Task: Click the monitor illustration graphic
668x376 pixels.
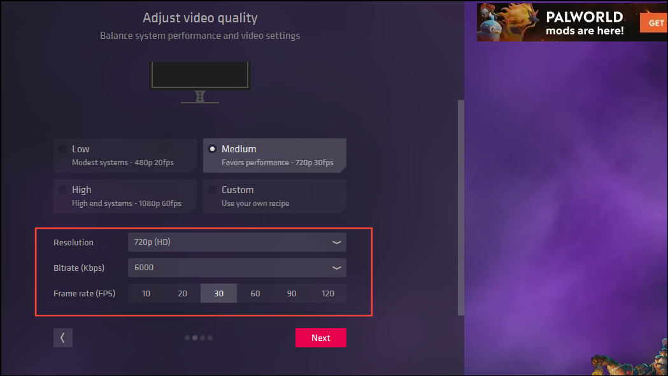Action: point(200,75)
